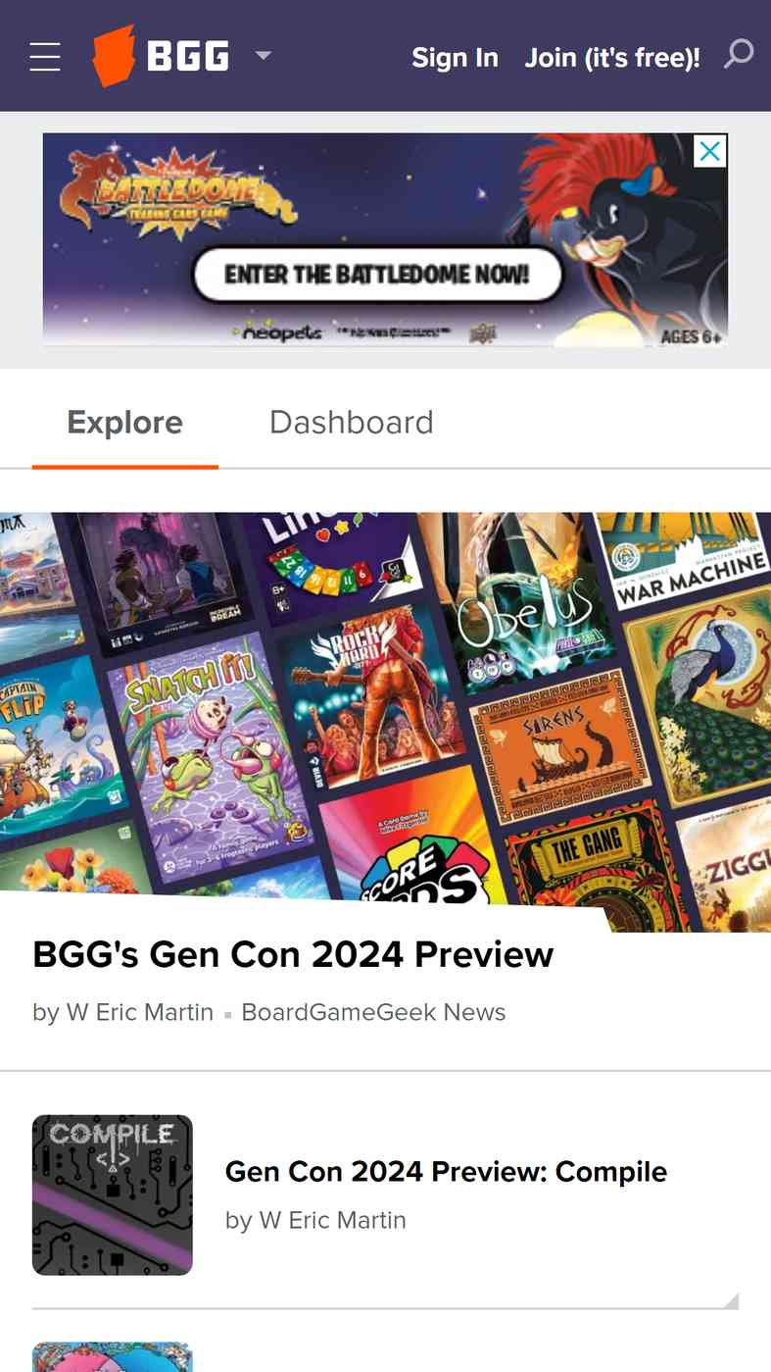
Task: Open the BoardGameGeek News link
Action: pos(373,1012)
